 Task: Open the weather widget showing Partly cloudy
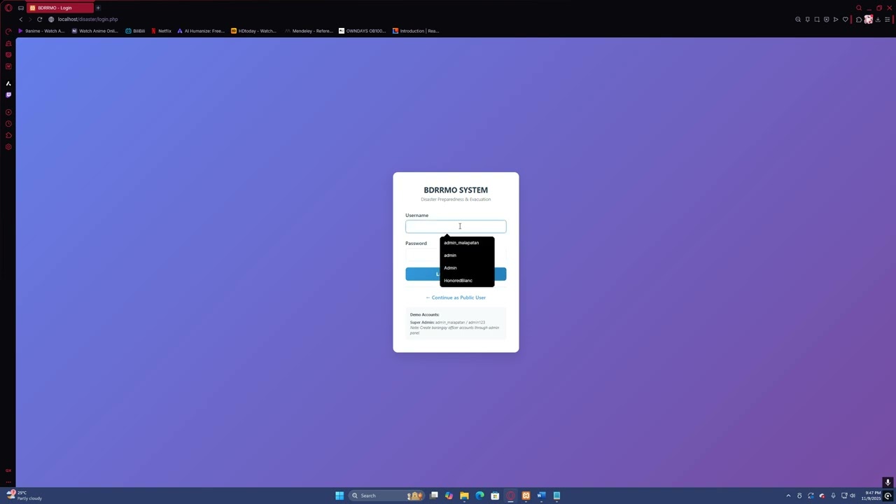(x=24, y=496)
